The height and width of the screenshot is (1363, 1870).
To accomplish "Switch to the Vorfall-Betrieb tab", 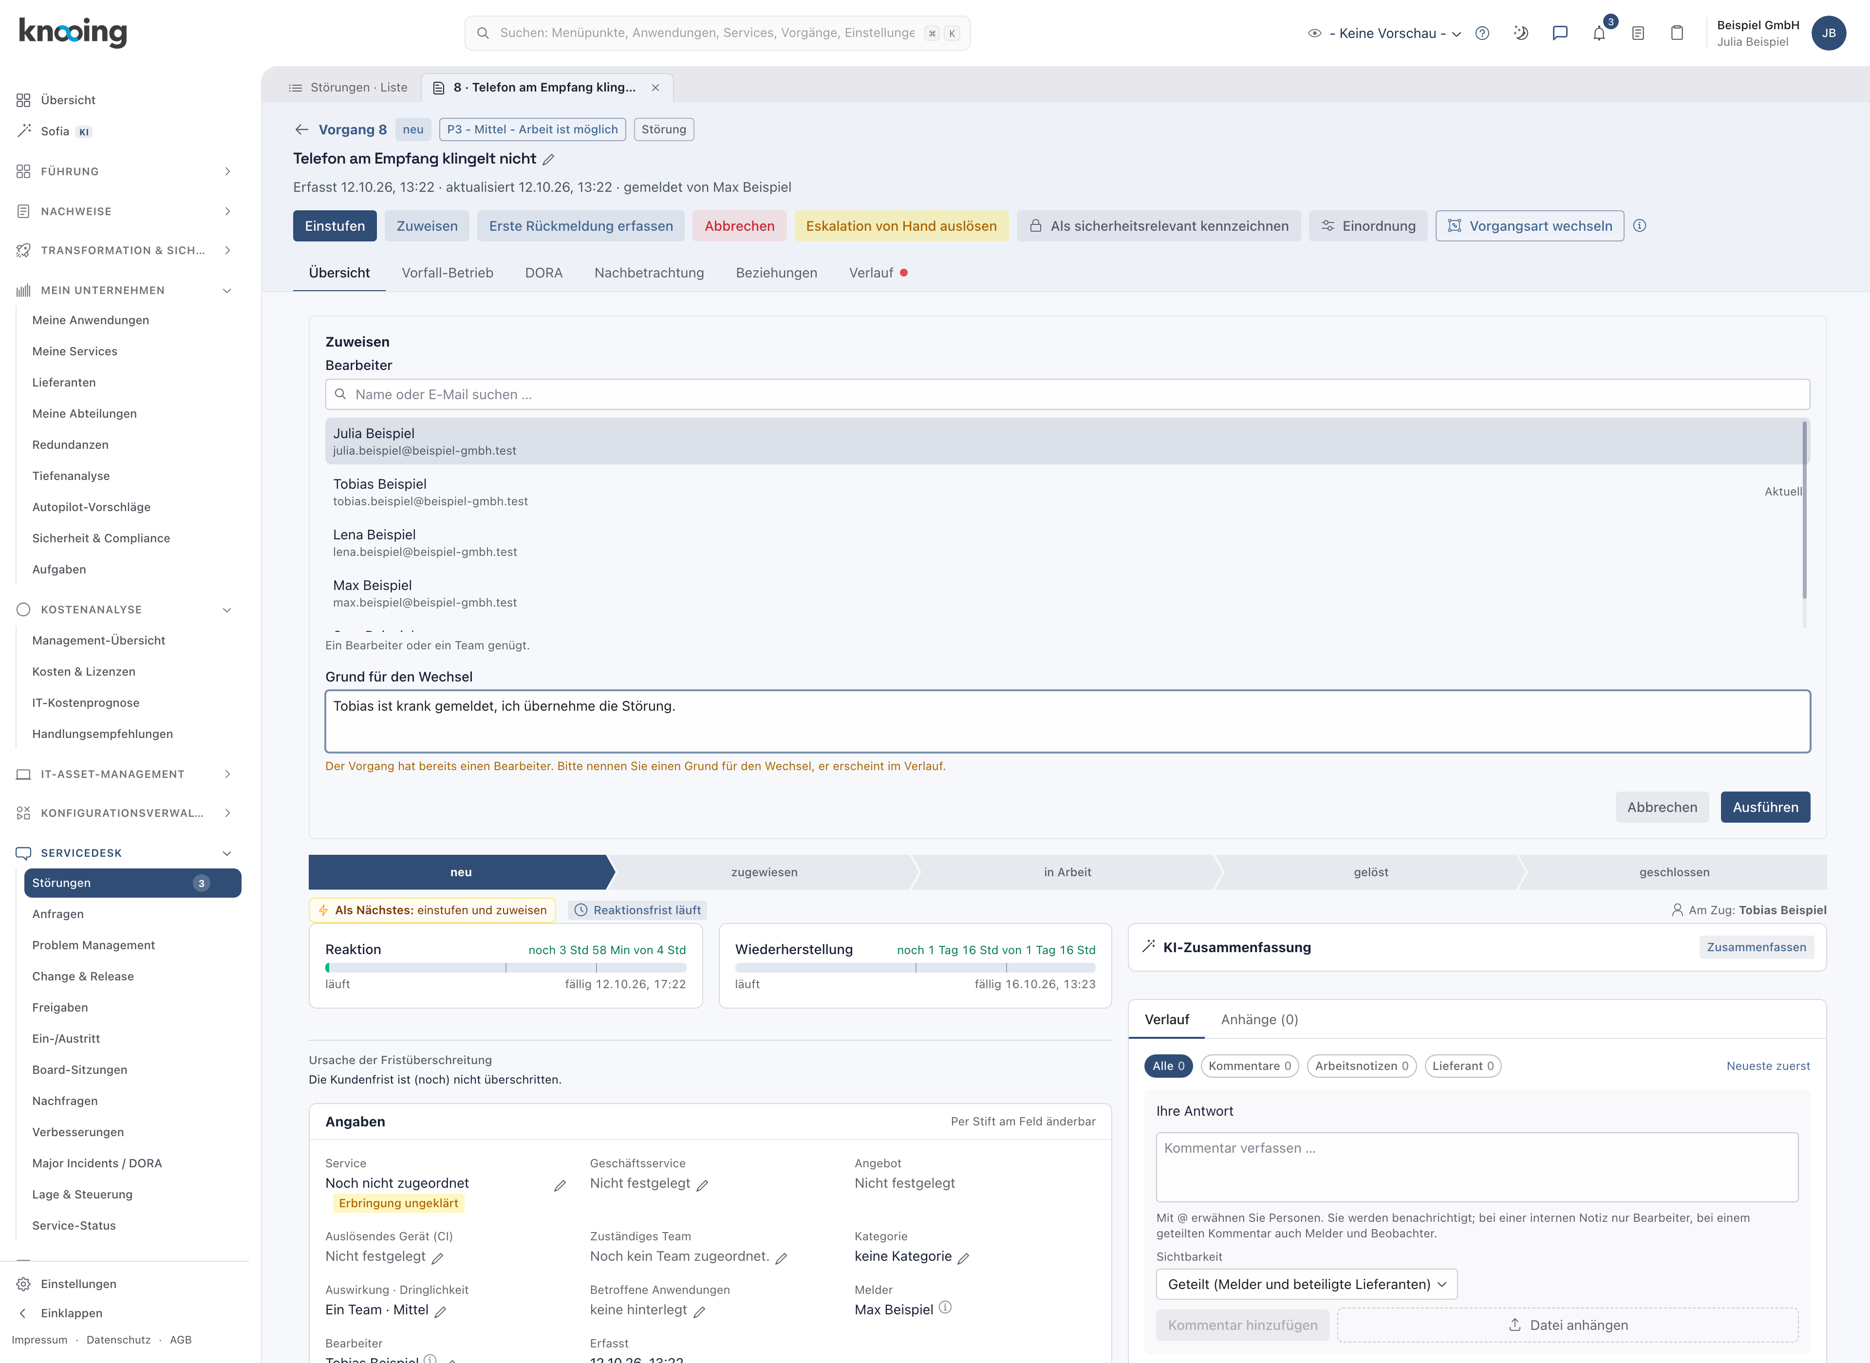I will click(447, 273).
